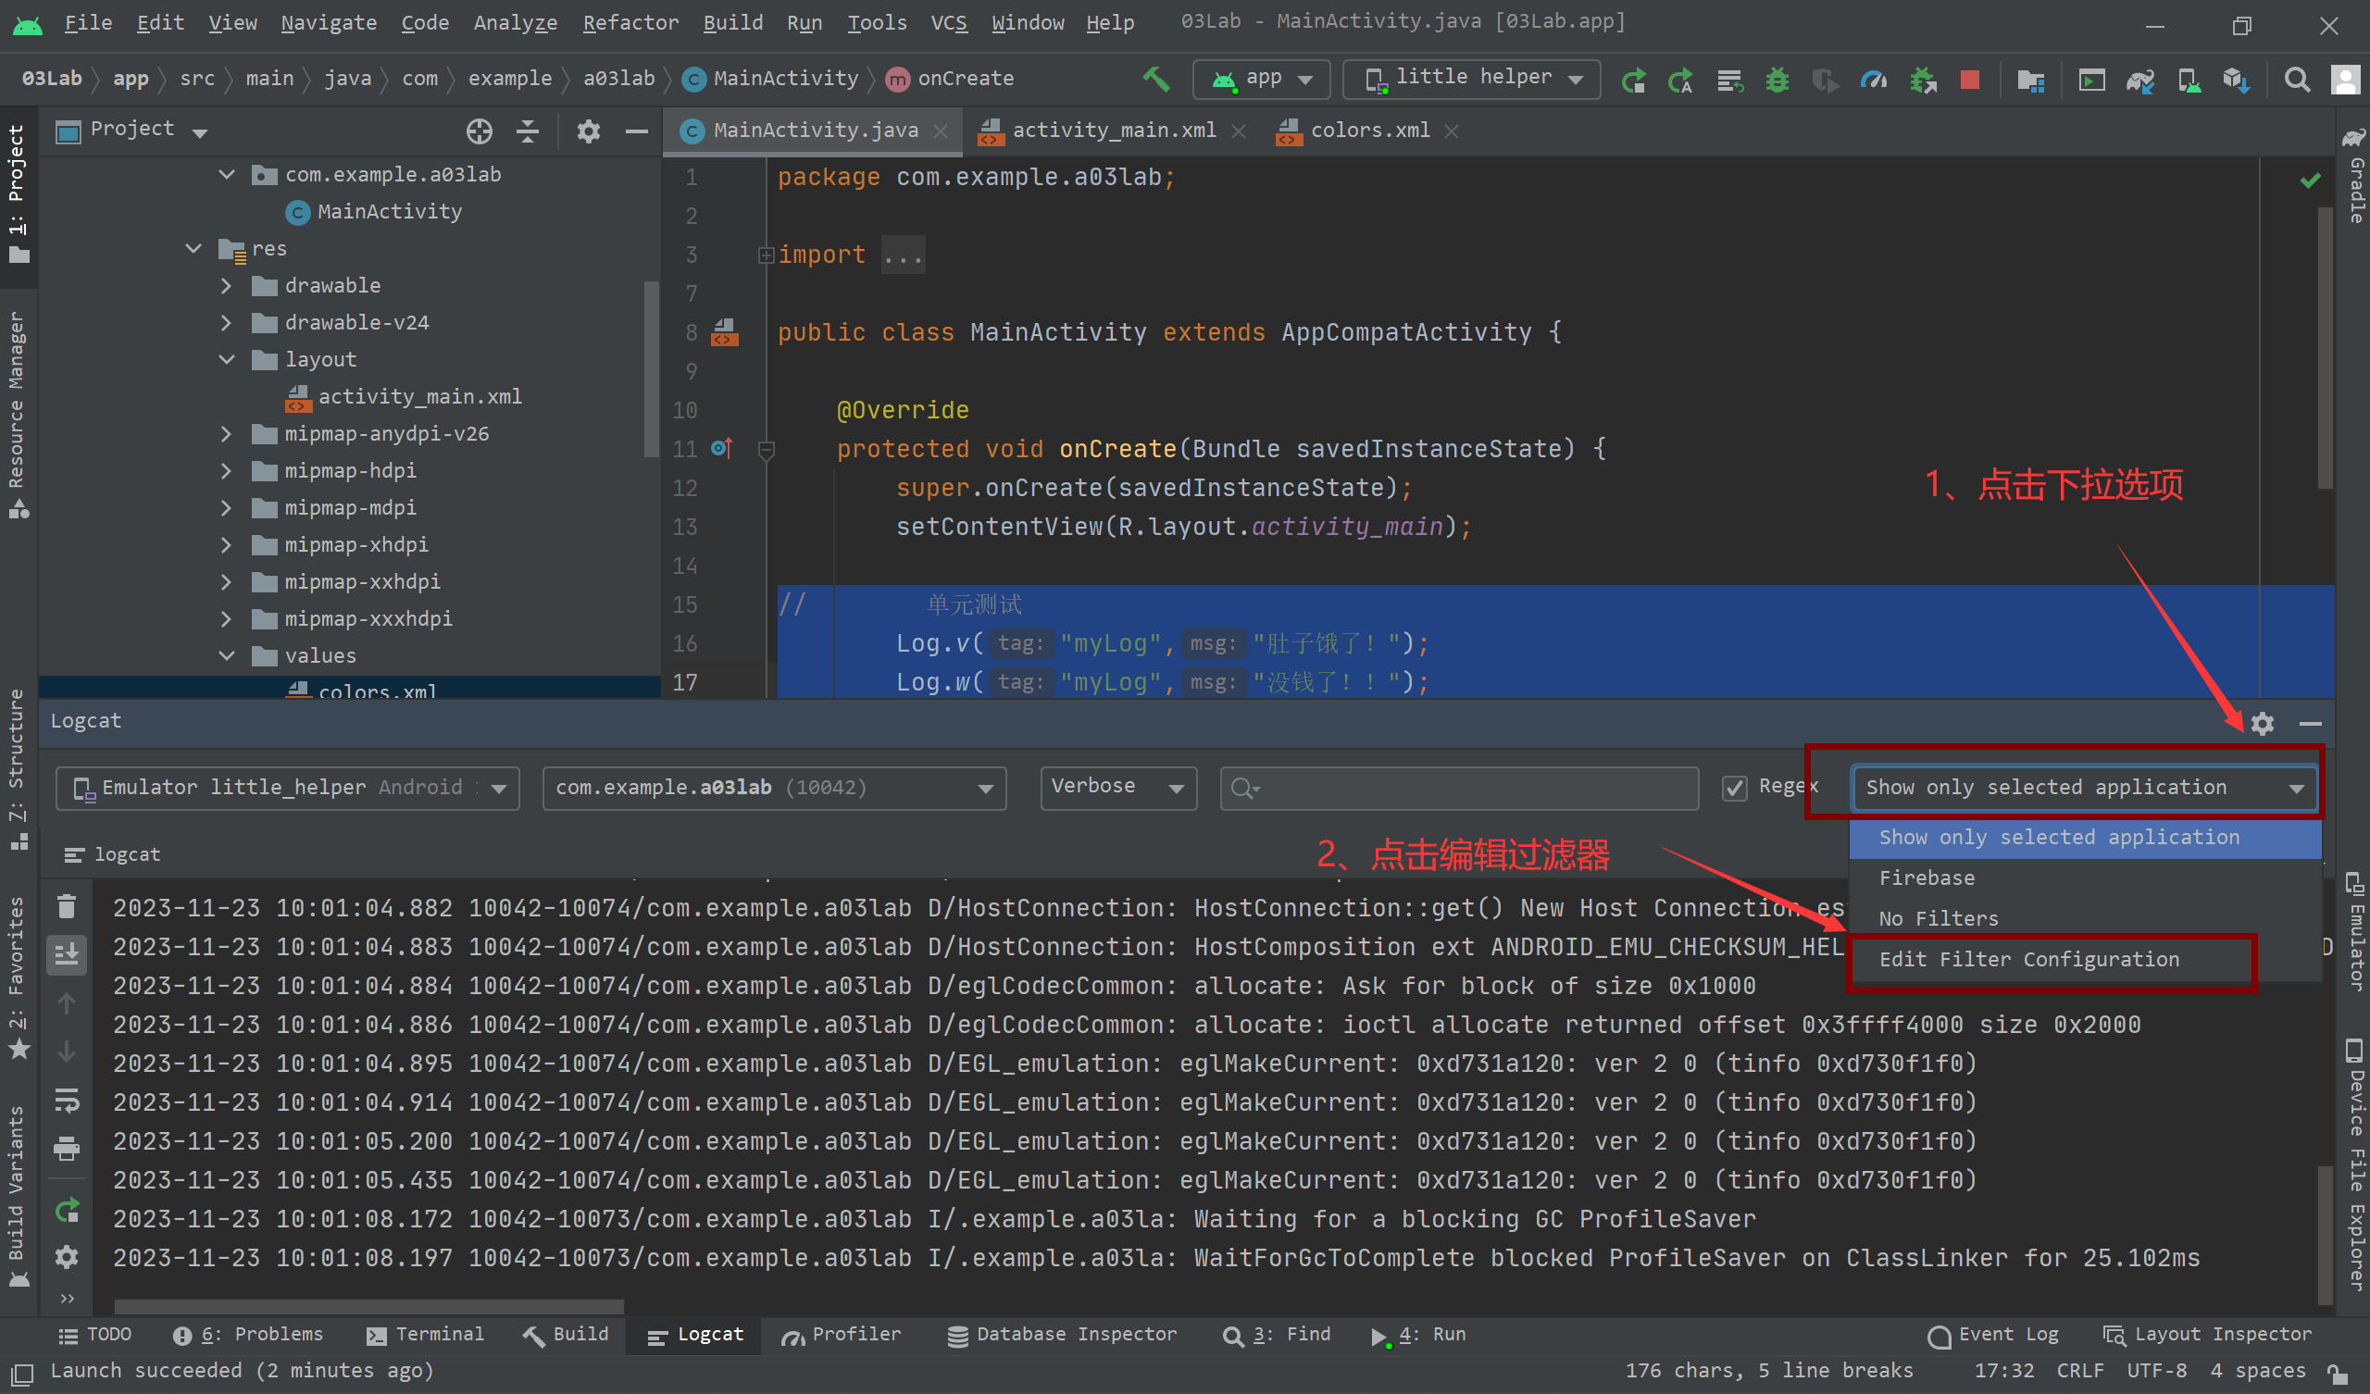This screenshot has height=1394, width=2370.
Task: Open the Analyze menu
Action: 516,22
